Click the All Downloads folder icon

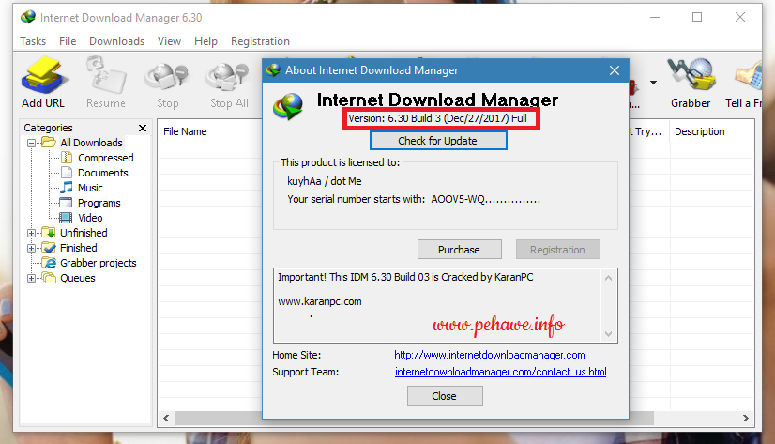click(49, 143)
